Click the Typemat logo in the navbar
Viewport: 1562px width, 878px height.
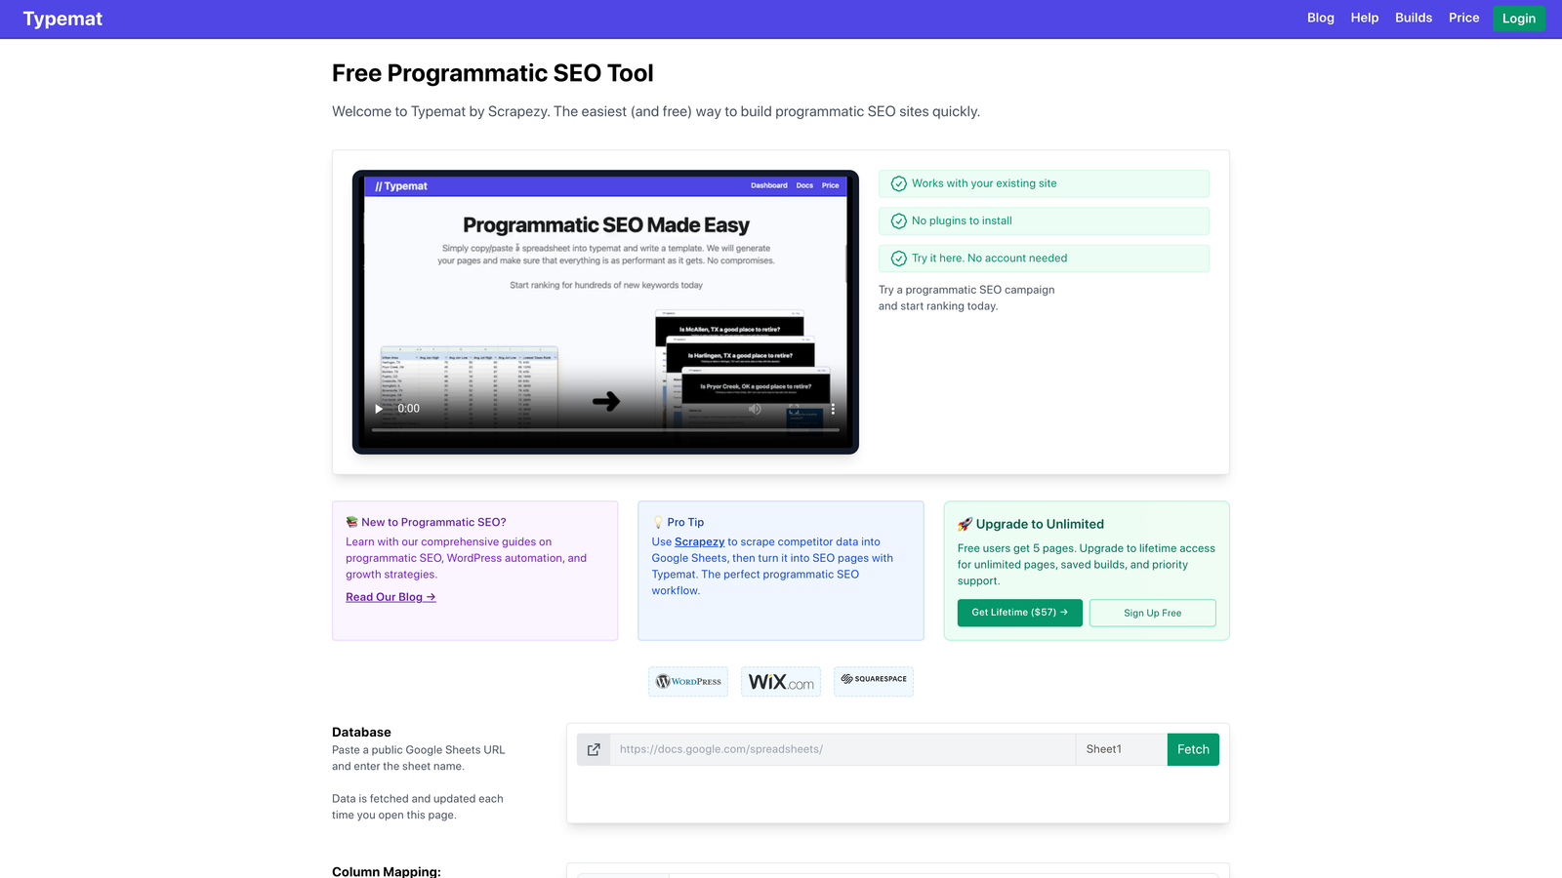point(62,19)
